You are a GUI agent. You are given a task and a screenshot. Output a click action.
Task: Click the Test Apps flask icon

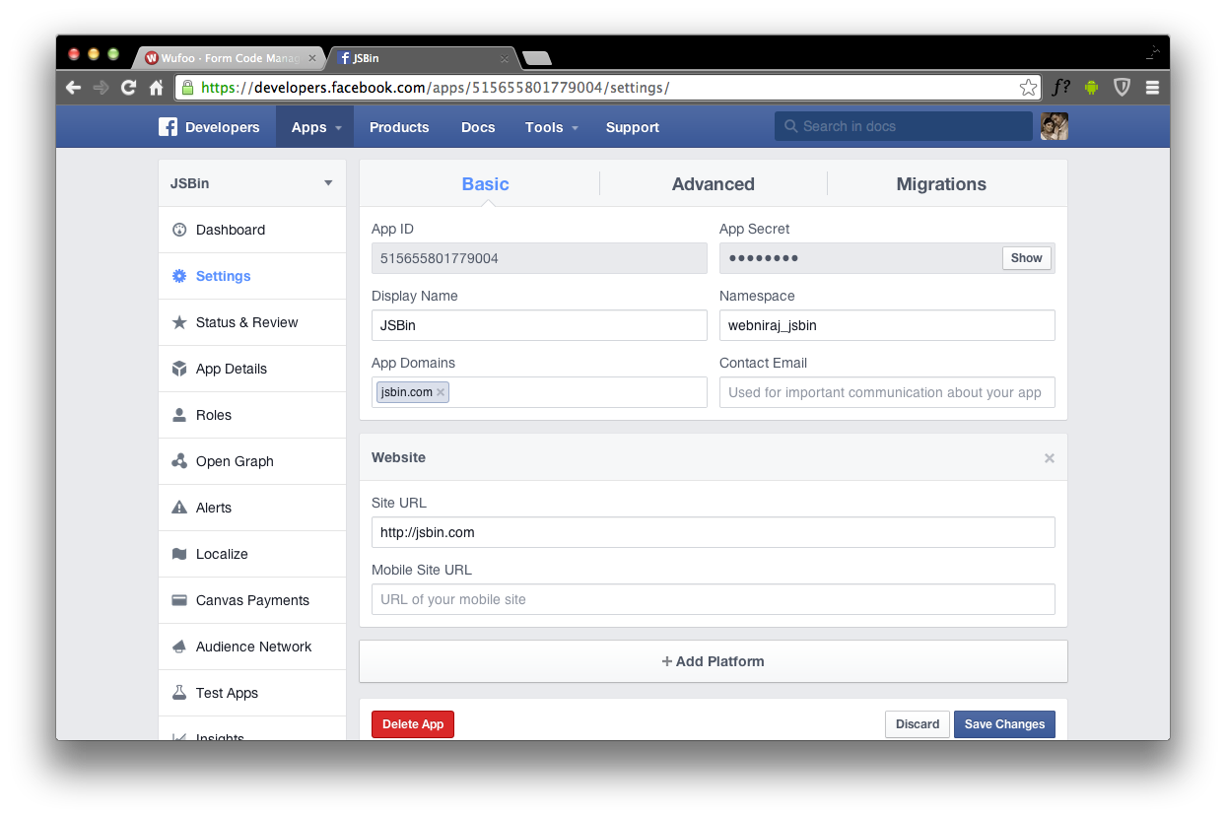click(179, 693)
